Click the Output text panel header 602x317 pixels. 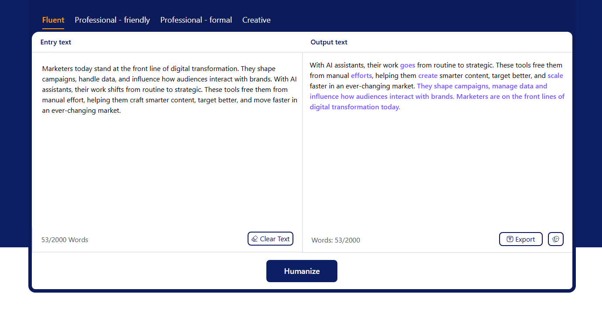pyautogui.click(x=329, y=42)
